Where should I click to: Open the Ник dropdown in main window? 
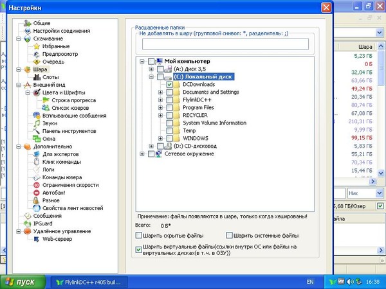point(380,193)
